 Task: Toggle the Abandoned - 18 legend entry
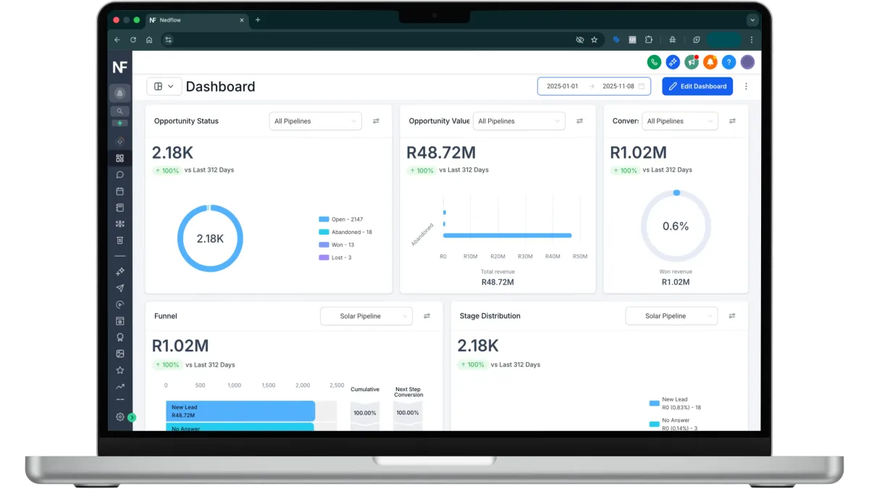[x=345, y=232]
